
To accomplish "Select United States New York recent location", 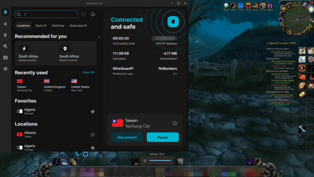I will (x=80, y=85).
